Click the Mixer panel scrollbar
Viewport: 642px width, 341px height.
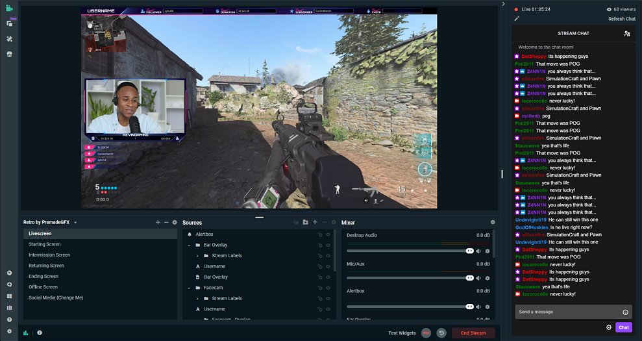coord(493,244)
